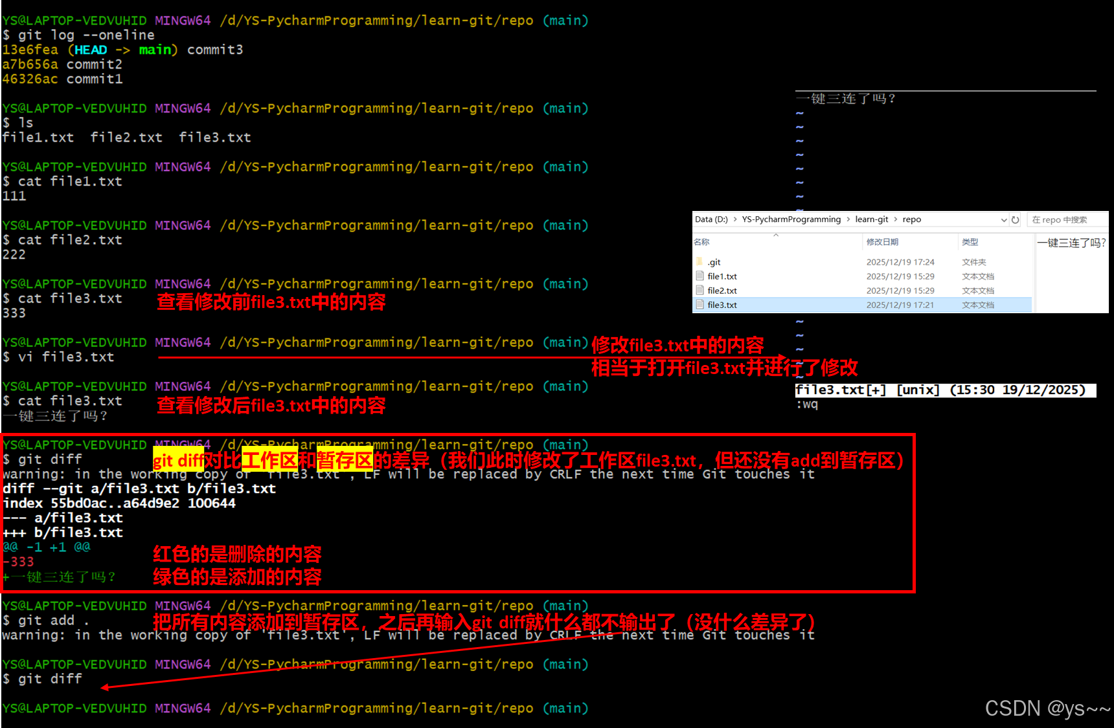Select the file3.txt file name
This screenshot has width=1114, height=728.
(x=722, y=305)
